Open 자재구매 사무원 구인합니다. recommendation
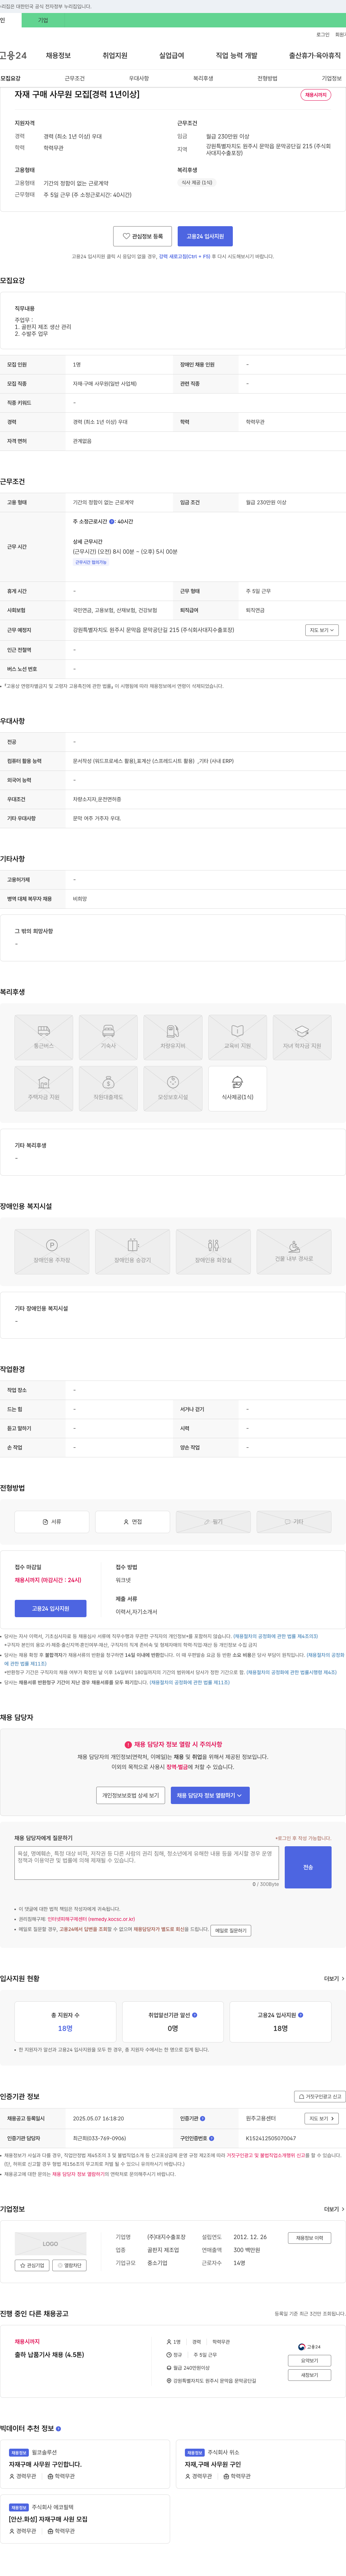Screen dimensions: 346x2576 click(45, 2464)
